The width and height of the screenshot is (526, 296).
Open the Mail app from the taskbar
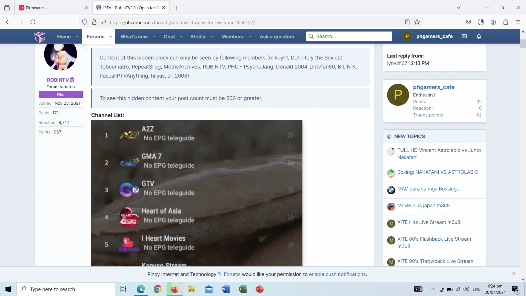point(208,289)
